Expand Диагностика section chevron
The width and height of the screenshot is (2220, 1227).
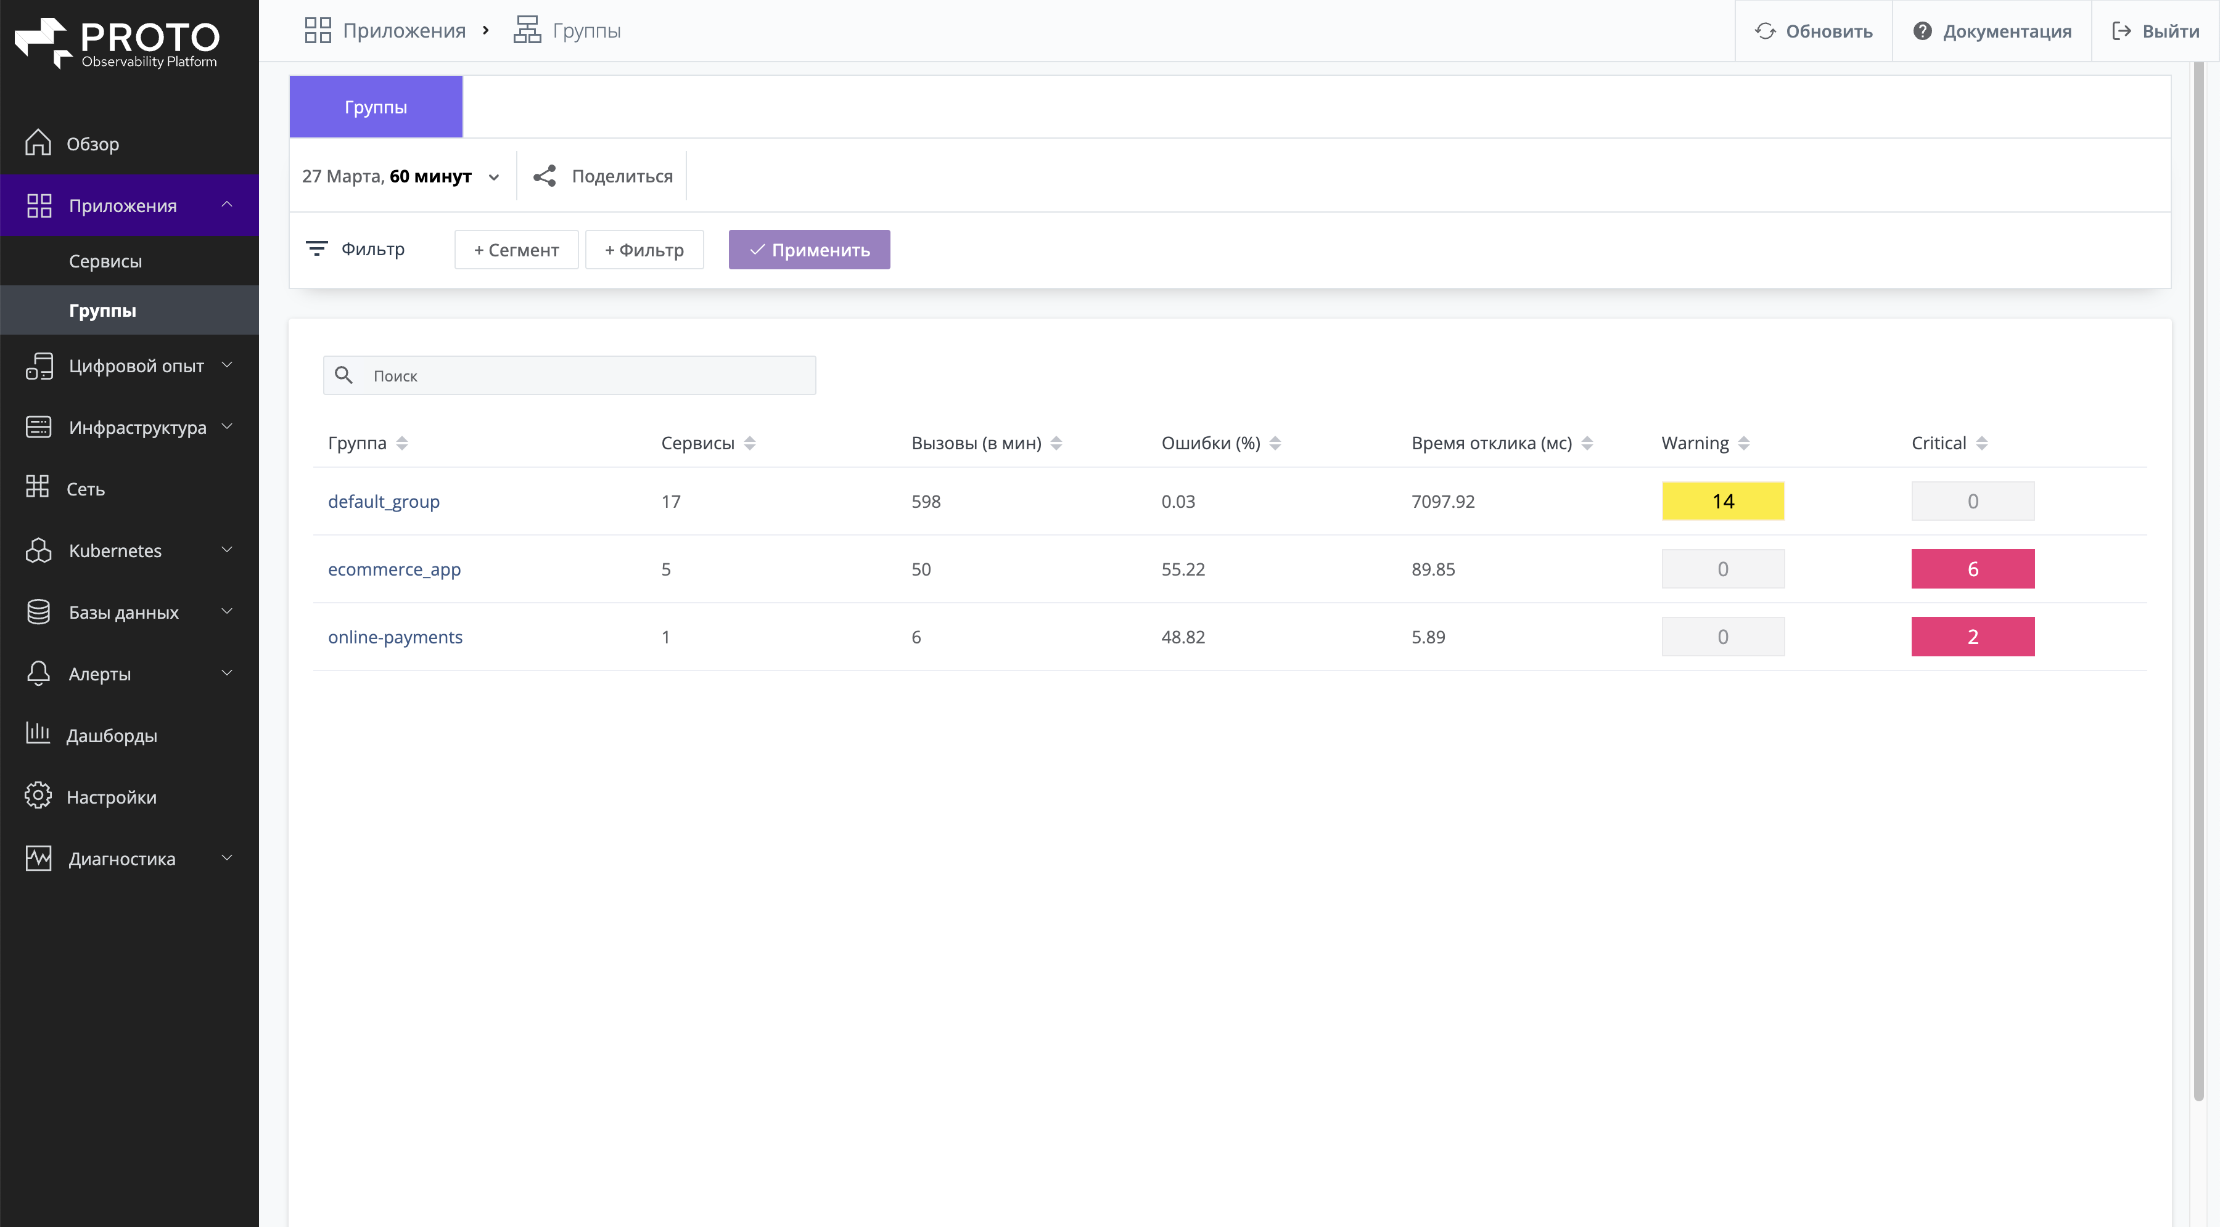(x=228, y=858)
